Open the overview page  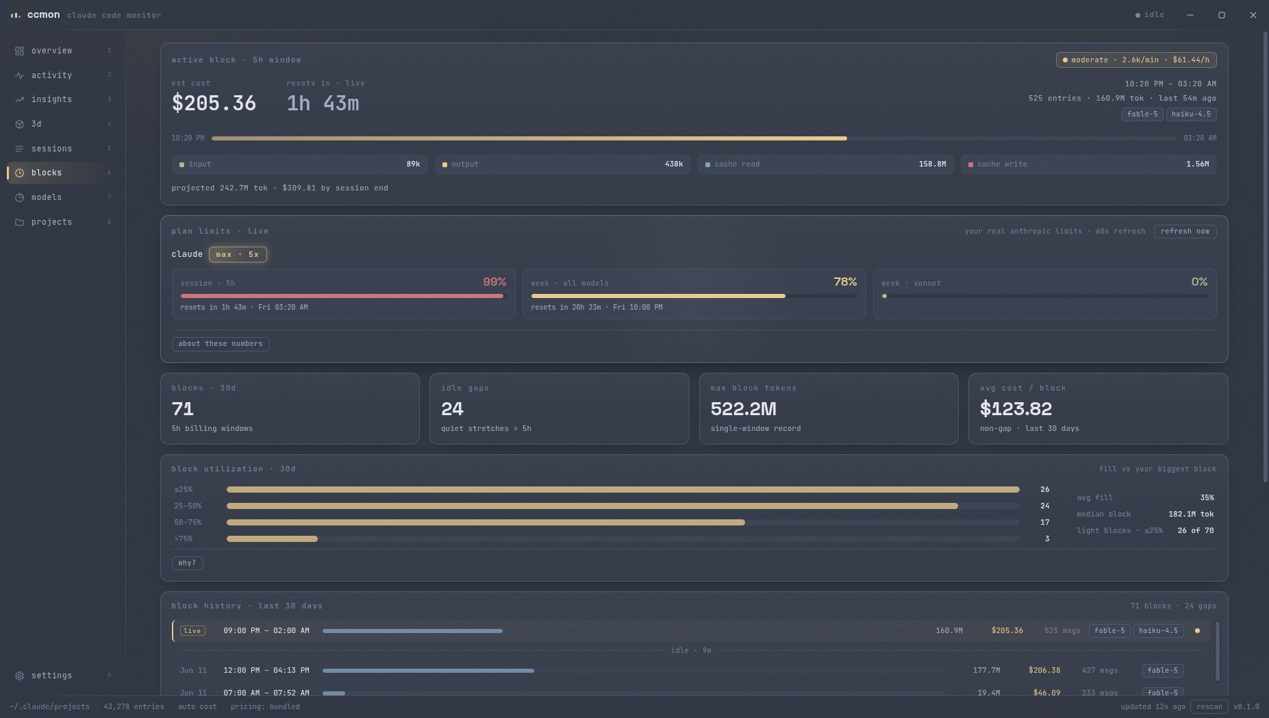(62, 51)
